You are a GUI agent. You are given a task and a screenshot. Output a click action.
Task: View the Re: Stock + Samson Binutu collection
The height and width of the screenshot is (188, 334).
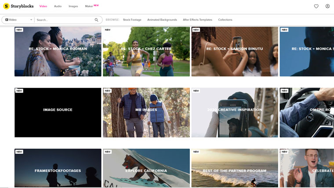(235, 51)
